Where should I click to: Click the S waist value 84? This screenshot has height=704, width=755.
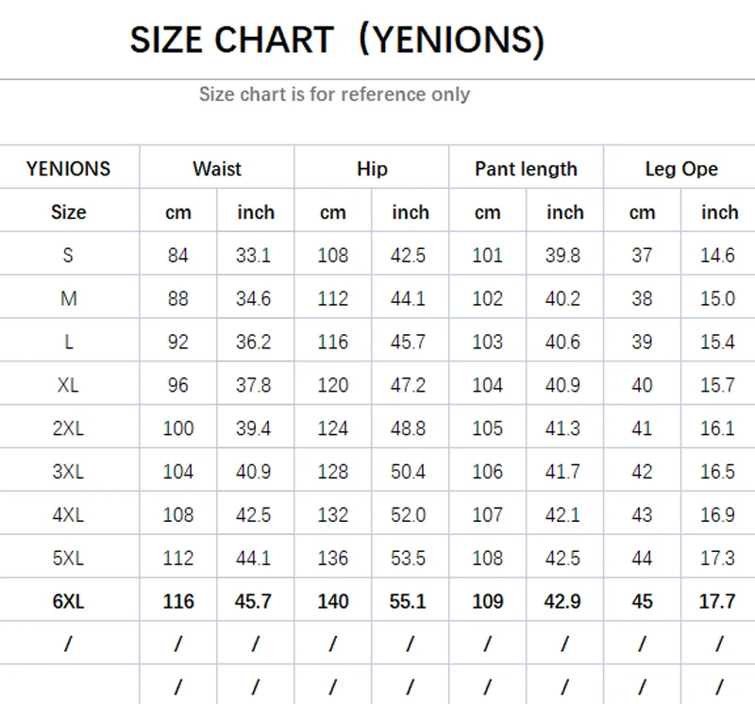pos(178,255)
